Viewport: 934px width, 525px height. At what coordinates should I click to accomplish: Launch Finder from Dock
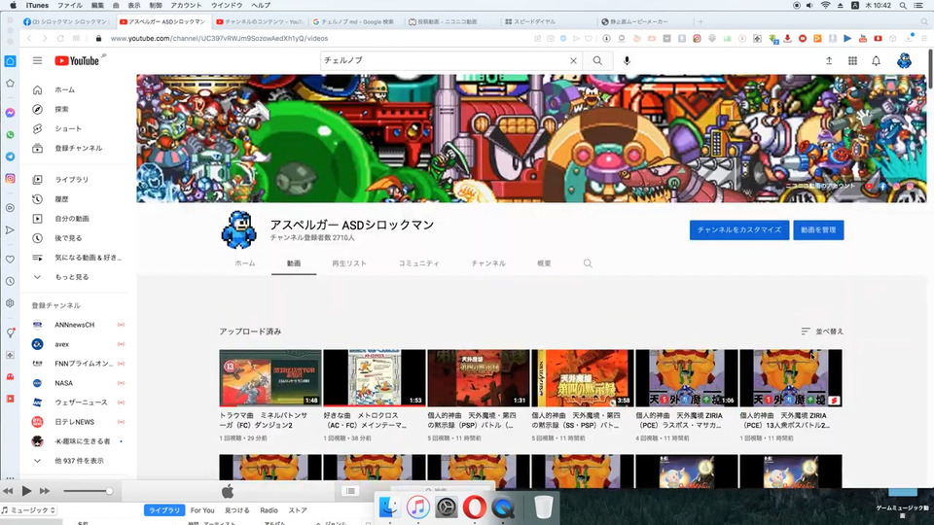389,507
